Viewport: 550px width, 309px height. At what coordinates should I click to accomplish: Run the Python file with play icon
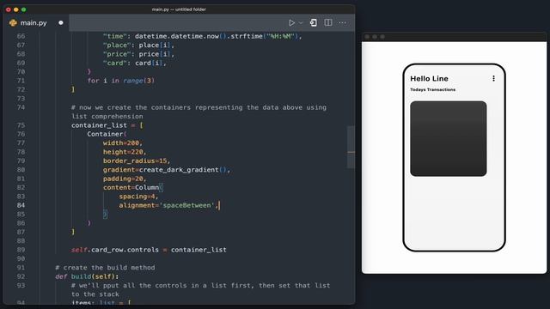[x=291, y=23]
